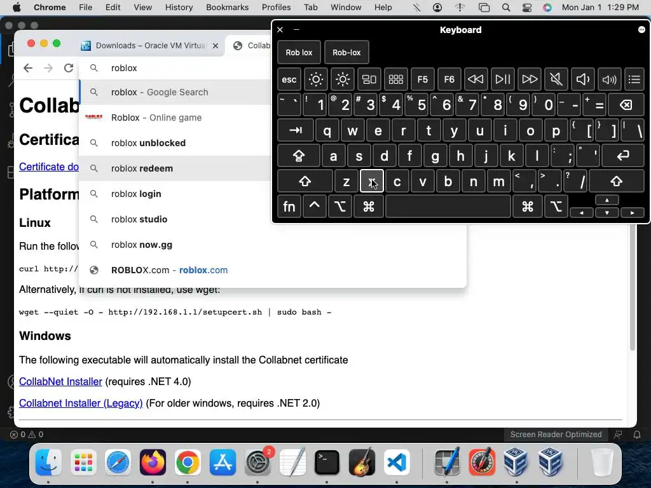This screenshot has height=488, width=651.
Task: Open the Bookmarks menu
Action: (x=227, y=7)
